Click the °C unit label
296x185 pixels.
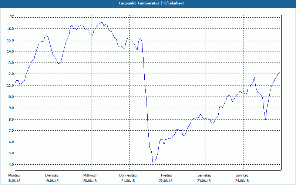[x=12, y=17]
